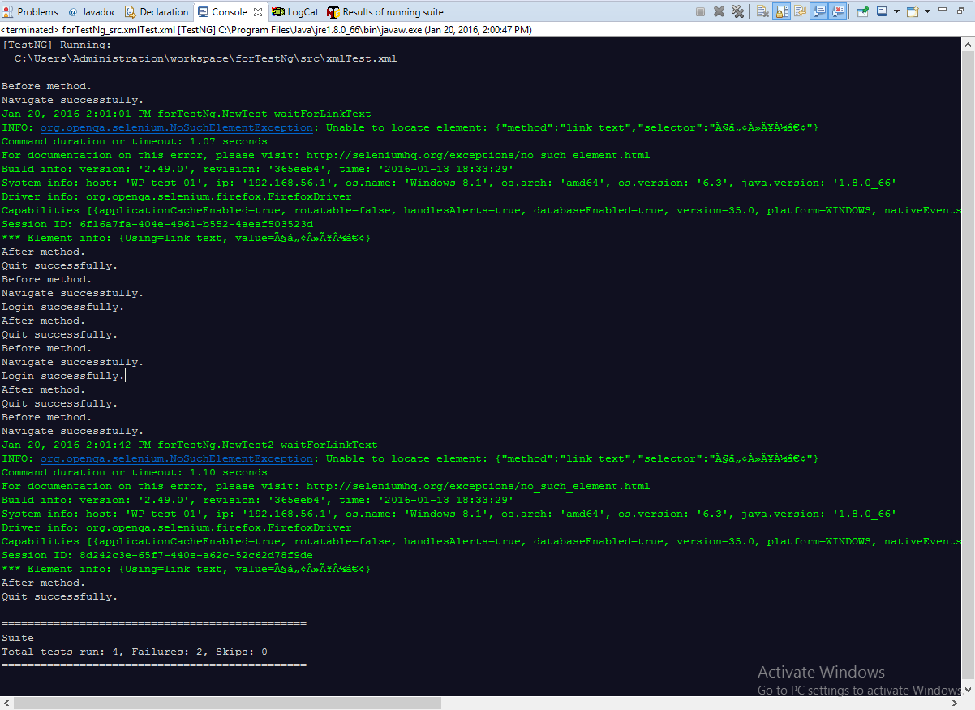975x710 pixels.
Task: Click 'Command duration or timeout: 1.07 seconds'
Action: coord(135,141)
